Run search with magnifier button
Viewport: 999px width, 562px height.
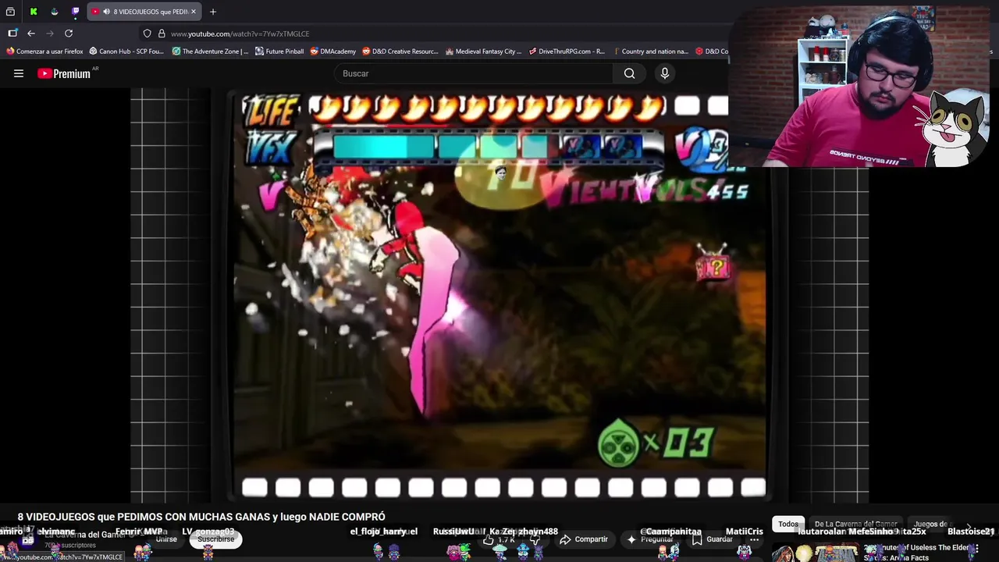pos(629,73)
